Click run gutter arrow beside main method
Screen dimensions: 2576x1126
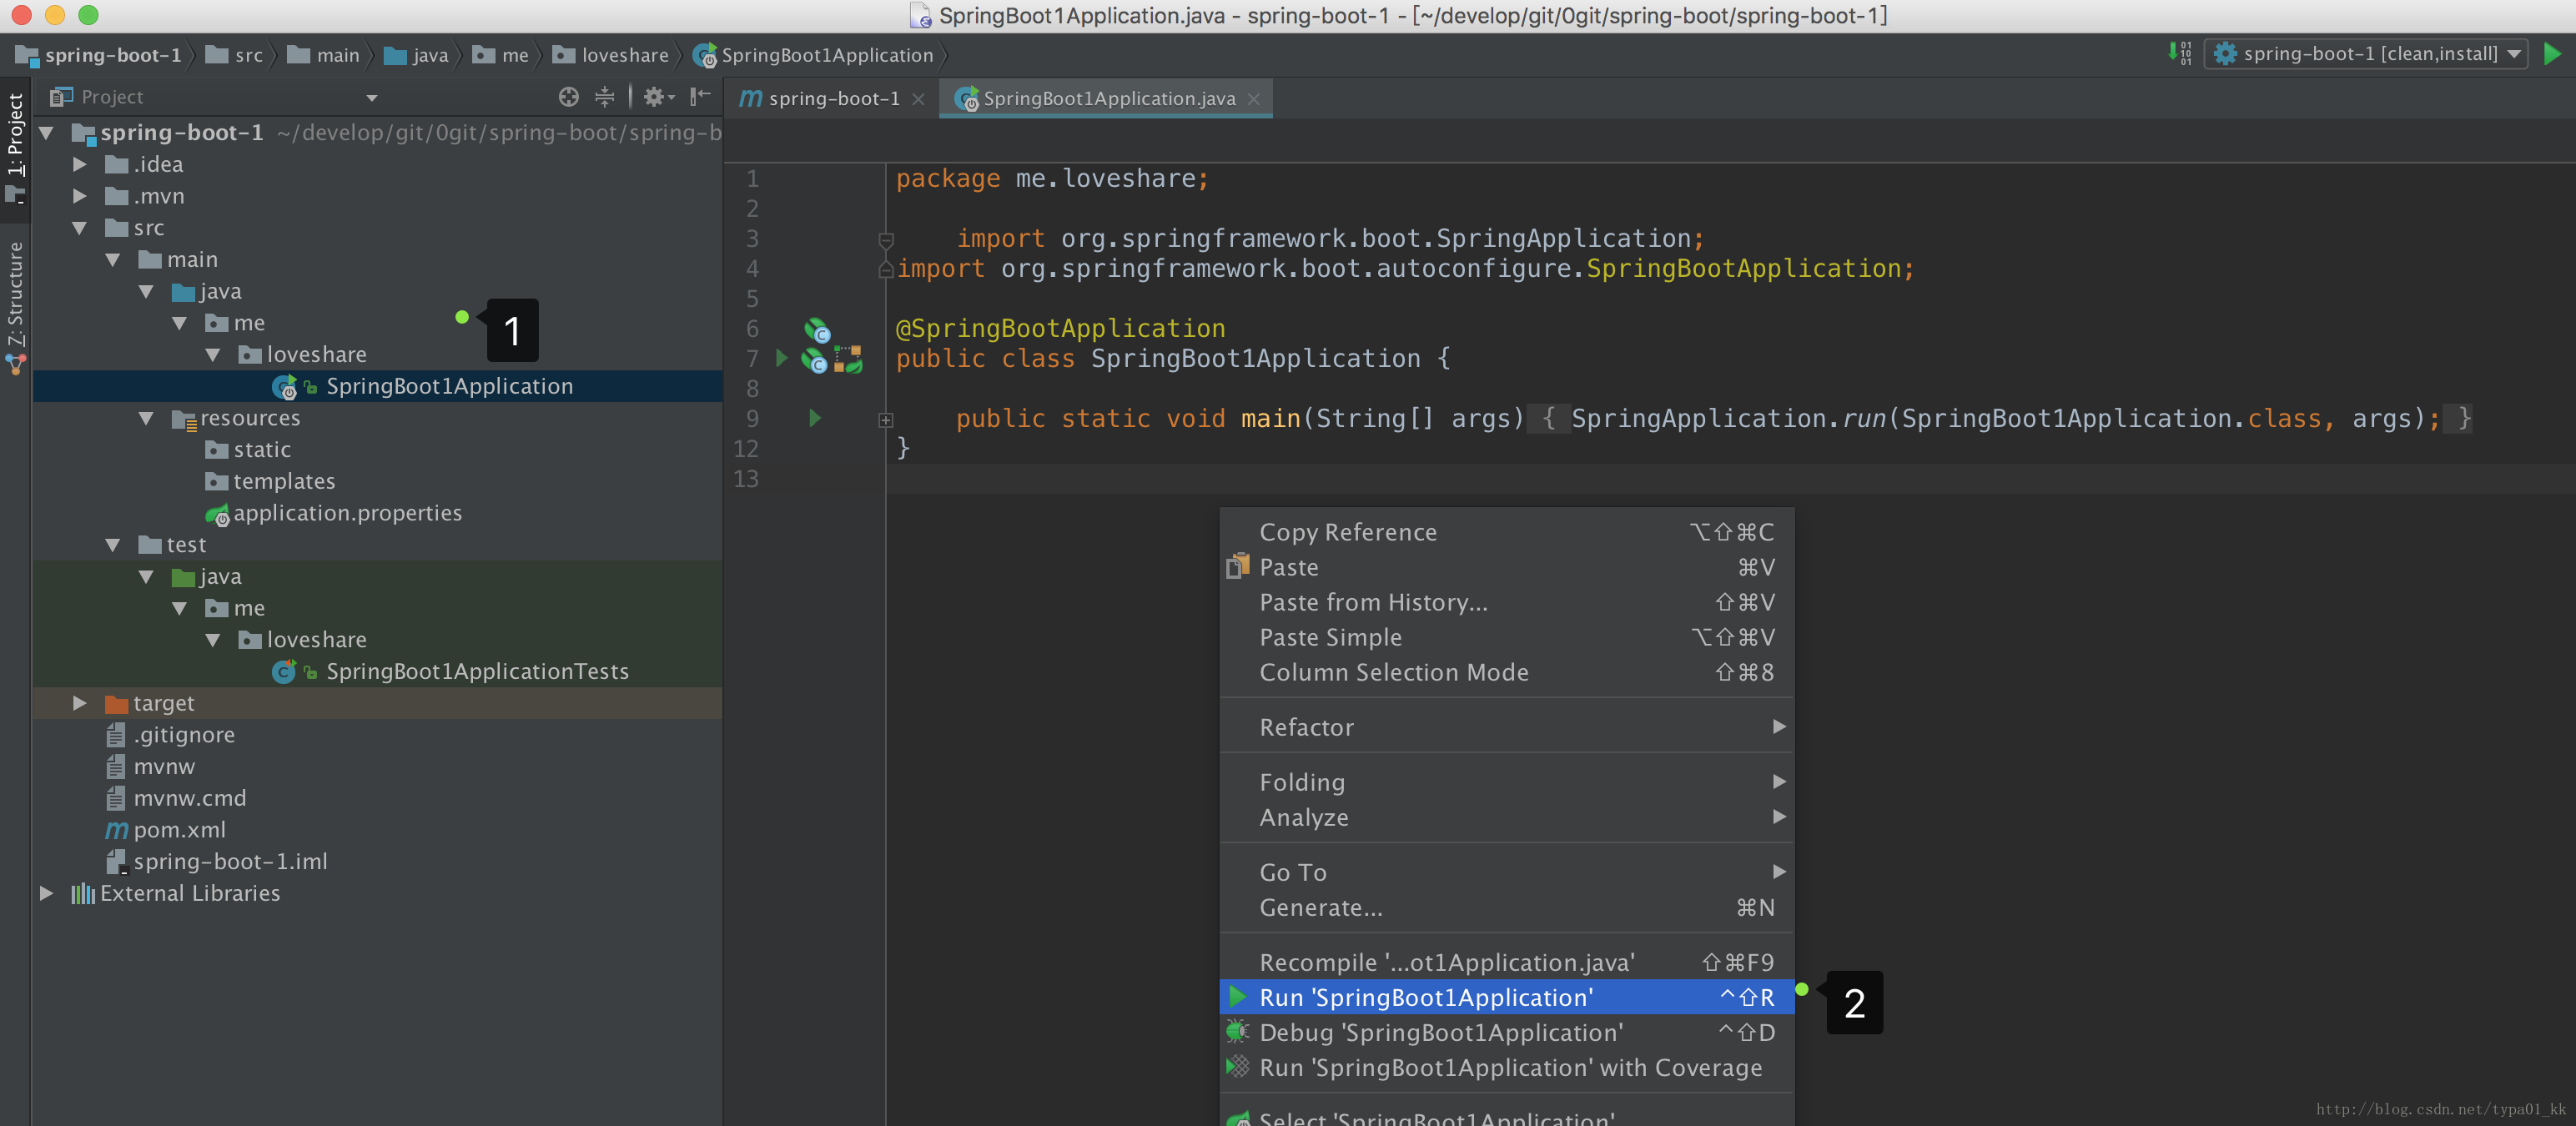(815, 418)
